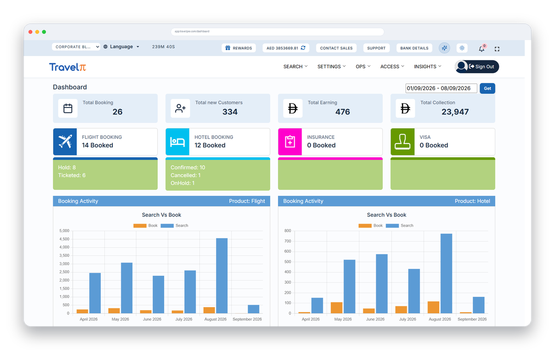The image size is (555, 350).
Task: Click the add-user icon in Total new Customers
Action: coord(180,109)
